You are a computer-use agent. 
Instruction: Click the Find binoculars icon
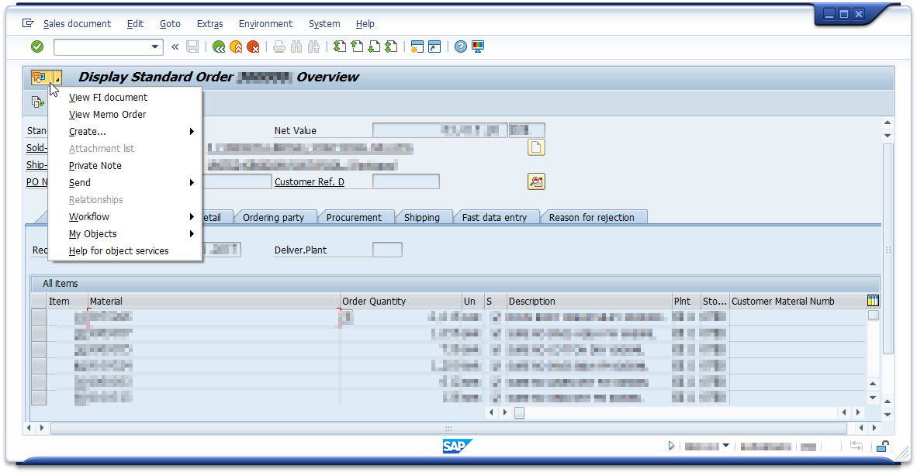[296, 47]
